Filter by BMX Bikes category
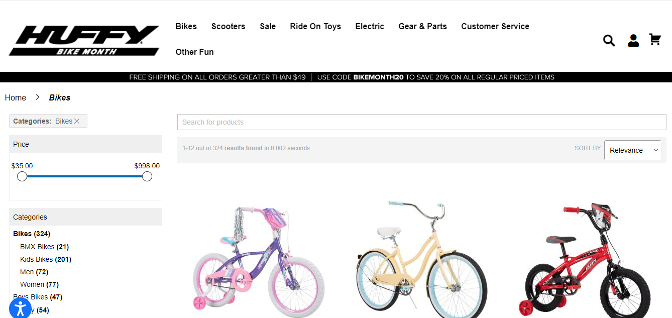Viewport: 672px width, 318px height. click(x=37, y=247)
